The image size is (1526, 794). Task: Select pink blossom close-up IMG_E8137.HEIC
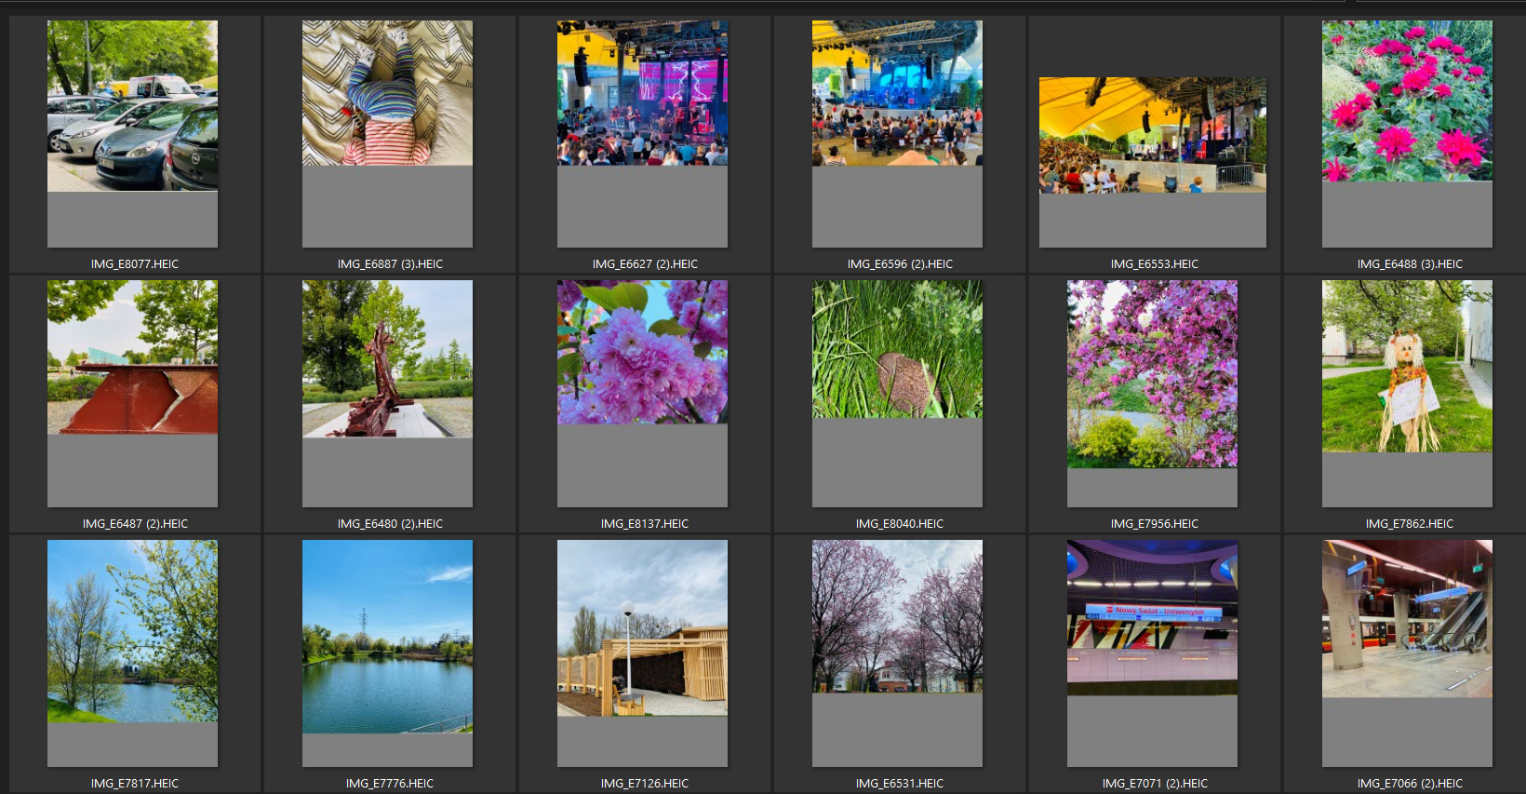[x=642, y=353]
